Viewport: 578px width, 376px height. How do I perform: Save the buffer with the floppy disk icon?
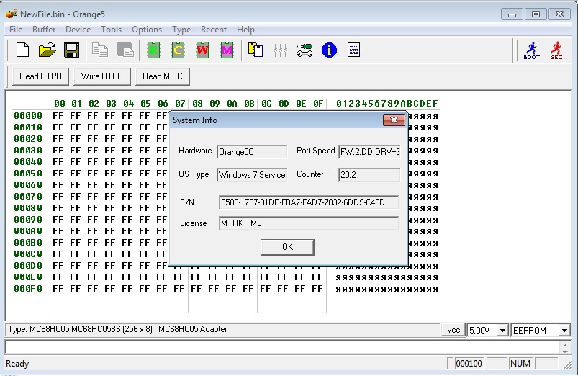71,50
